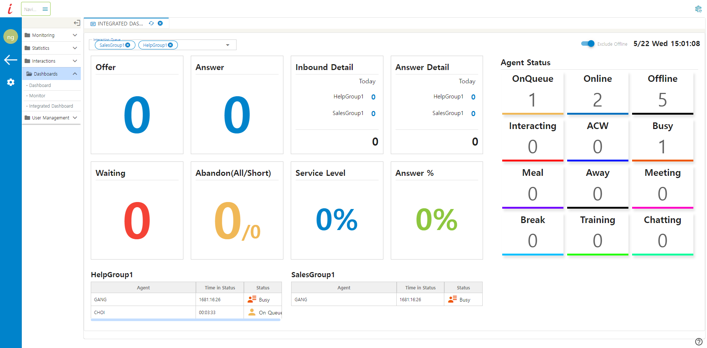Click the open Dashboards folder icon

click(29, 74)
